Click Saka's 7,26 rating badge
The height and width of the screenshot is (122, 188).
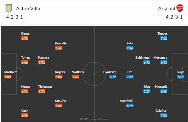tap(130, 48)
